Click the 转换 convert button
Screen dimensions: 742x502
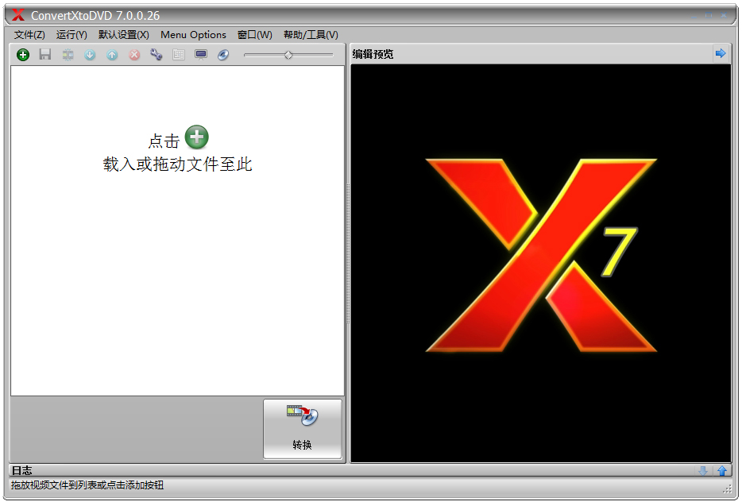[303, 429]
